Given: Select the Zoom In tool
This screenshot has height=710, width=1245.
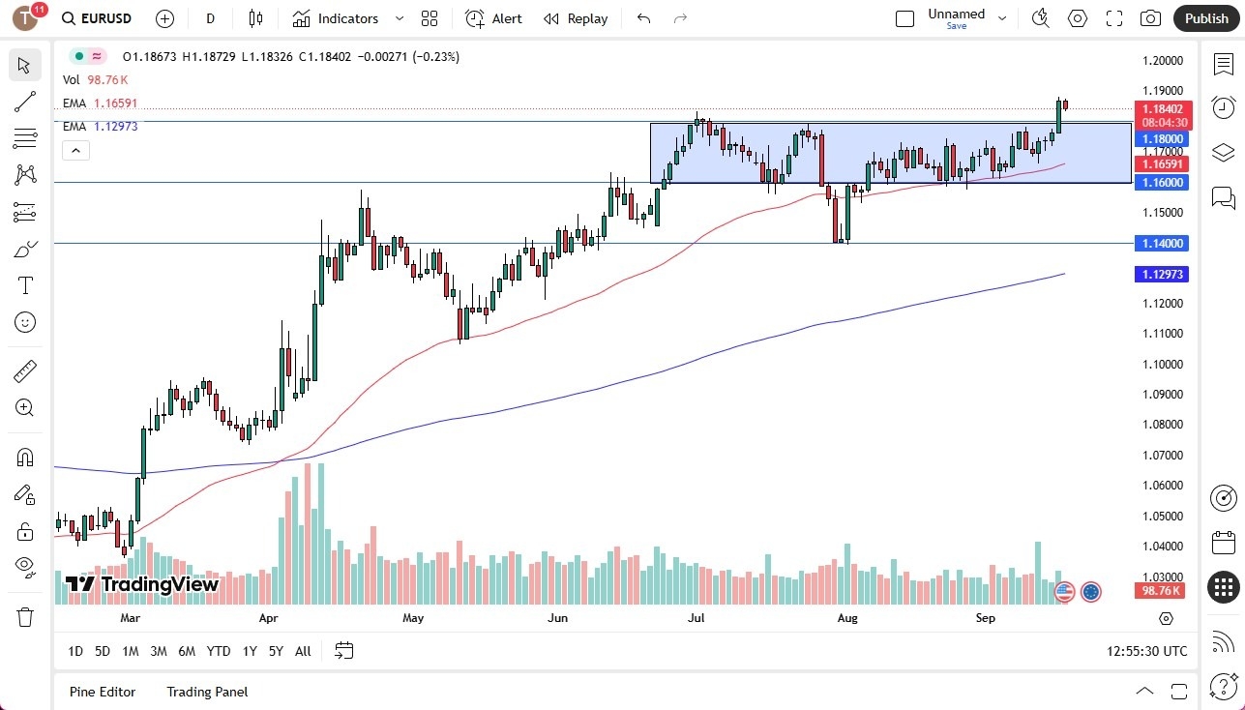Looking at the screenshot, I should click(25, 407).
